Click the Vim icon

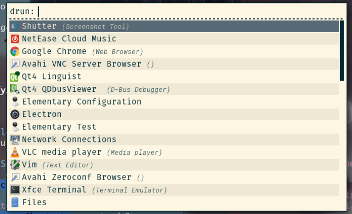pos(15,165)
